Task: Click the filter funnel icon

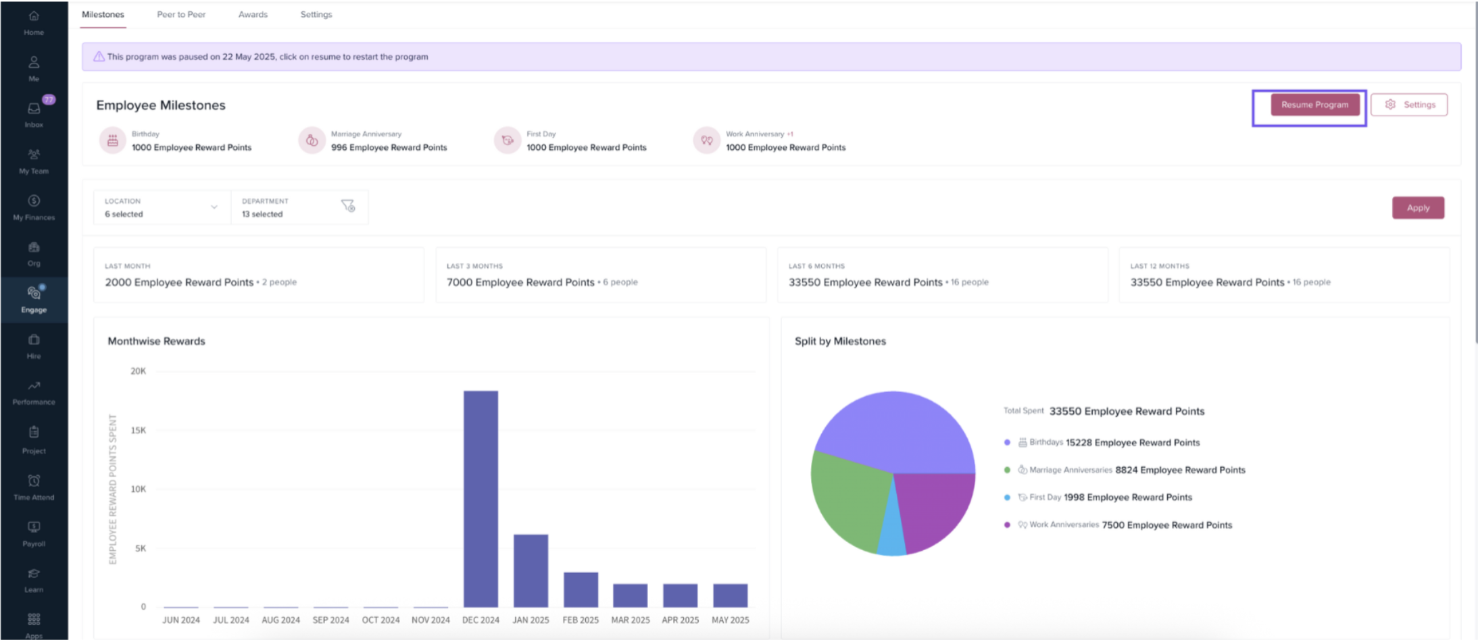Action: coord(348,206)
